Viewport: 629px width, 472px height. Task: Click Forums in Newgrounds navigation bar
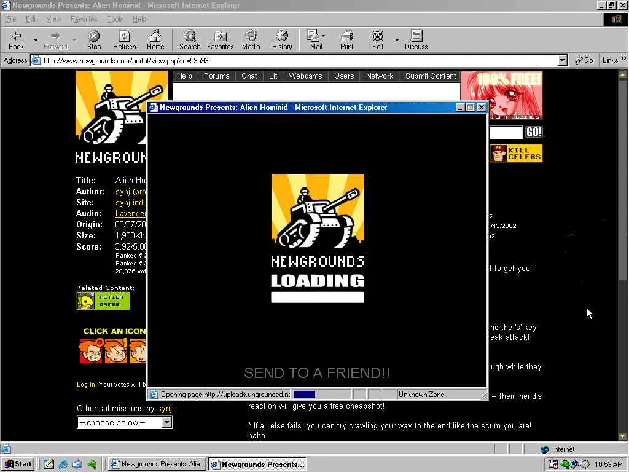click(x=217, y=76)
